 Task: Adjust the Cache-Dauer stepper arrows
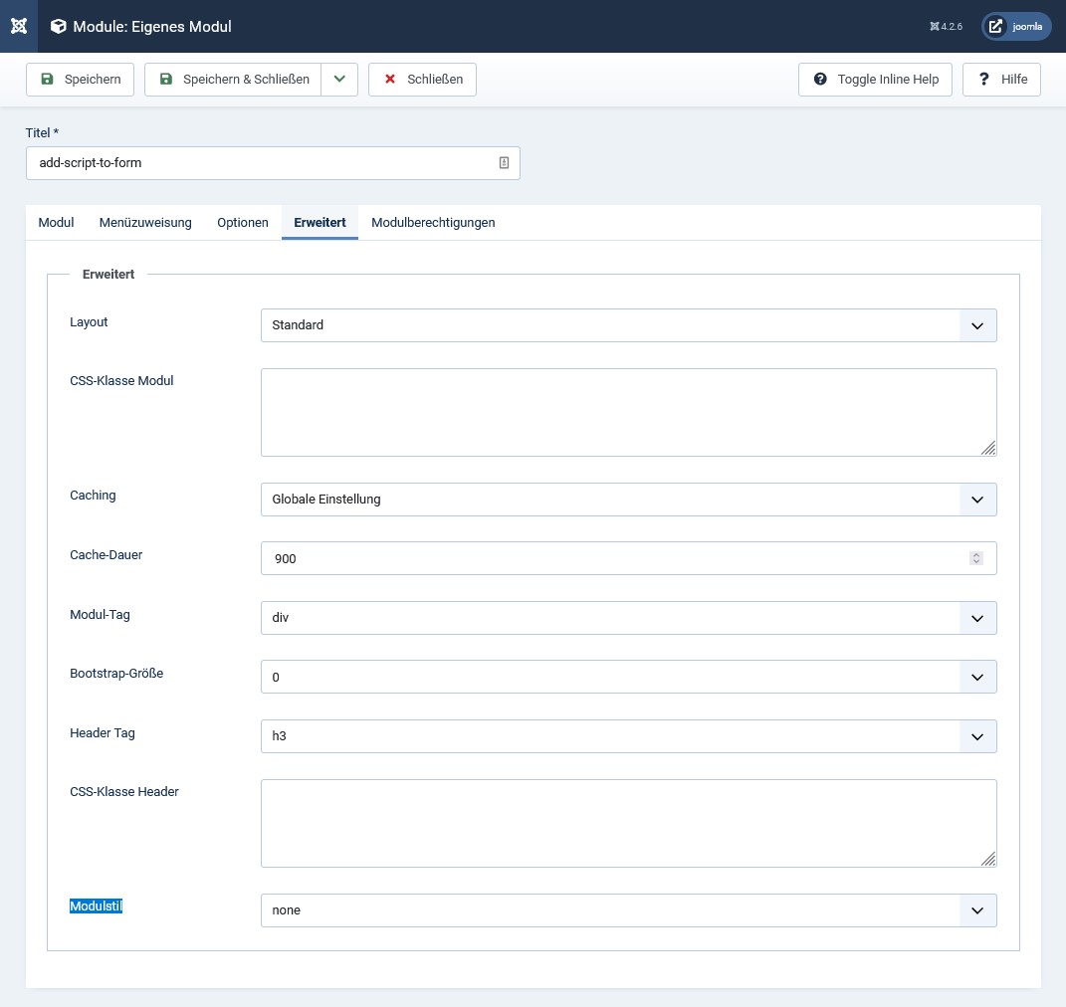click(976, 559)
